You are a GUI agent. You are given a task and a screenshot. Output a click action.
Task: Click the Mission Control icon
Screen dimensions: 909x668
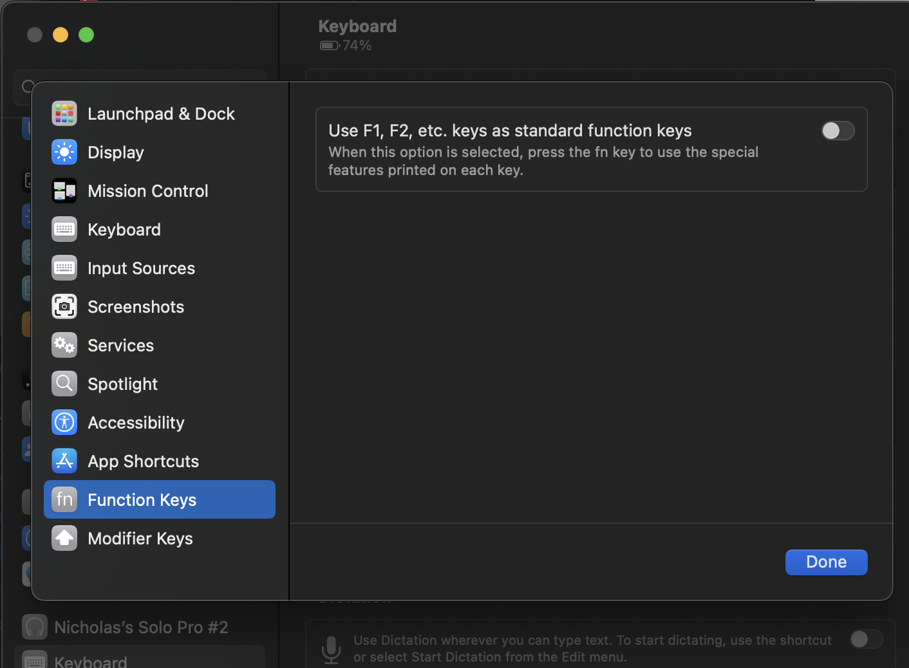pos(64,191)
